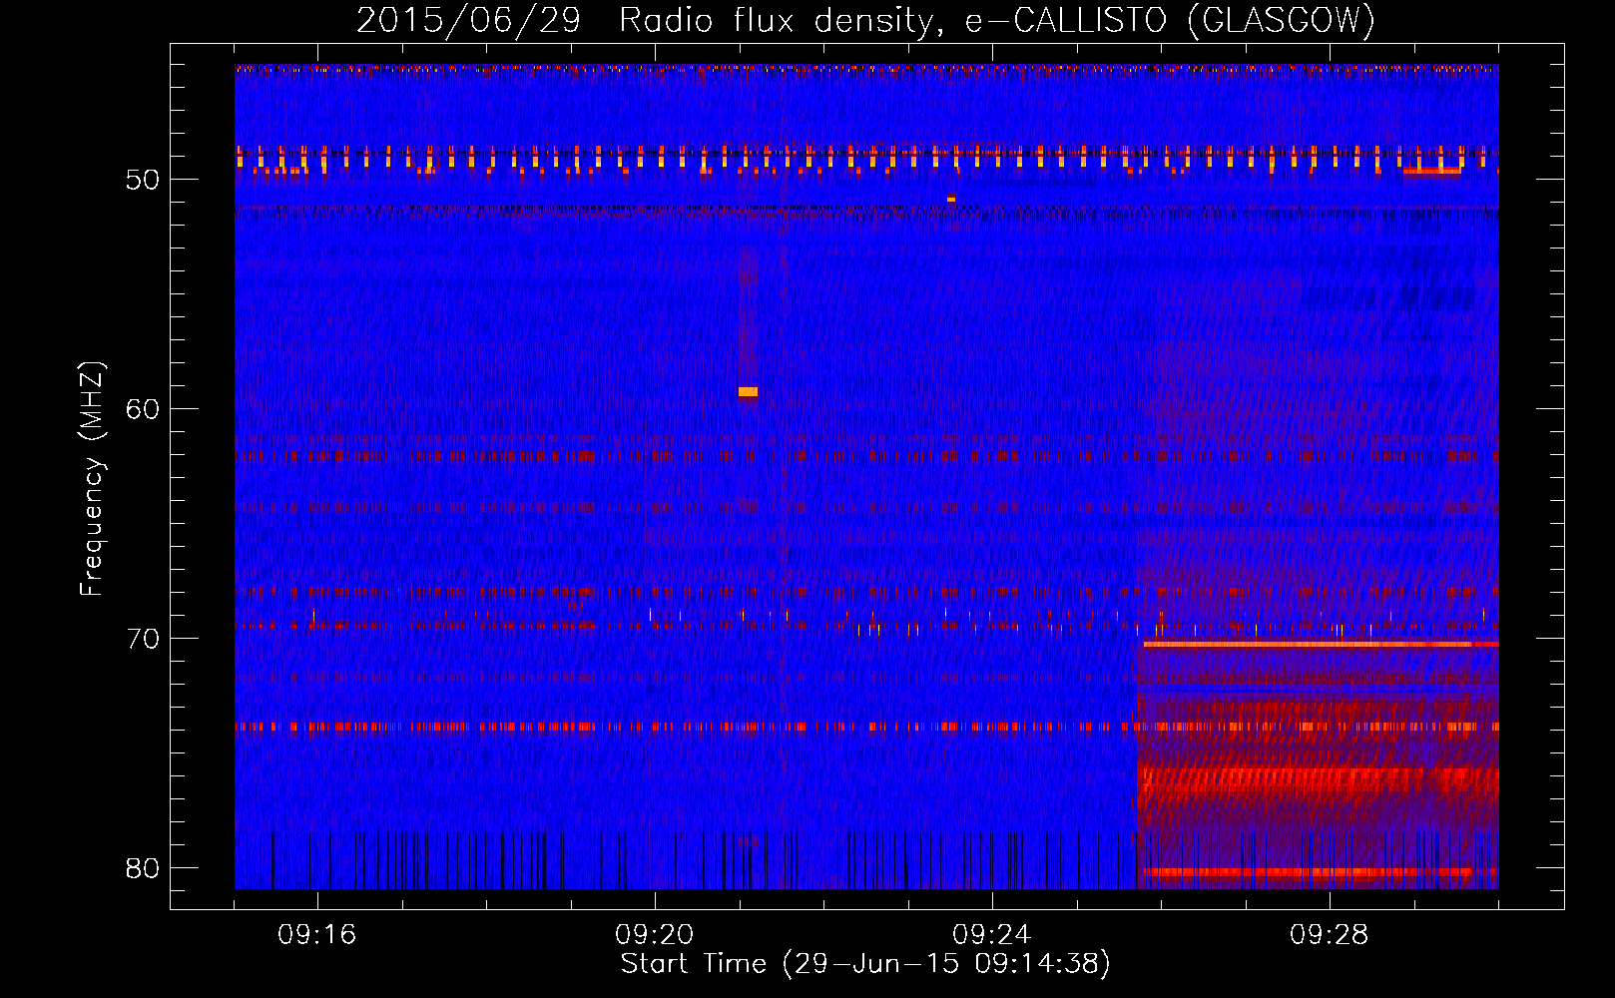This screenshot has width=1615, height=998.
Task: Select the Frequency (MHZ) axis label
Action: [x=92, y=478]
